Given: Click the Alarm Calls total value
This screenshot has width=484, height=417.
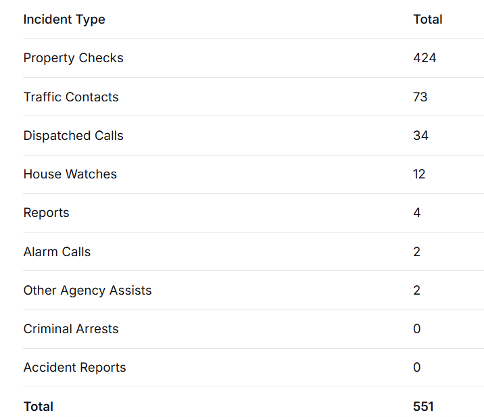Looking at the screenshot, I should tap(417, 252).
